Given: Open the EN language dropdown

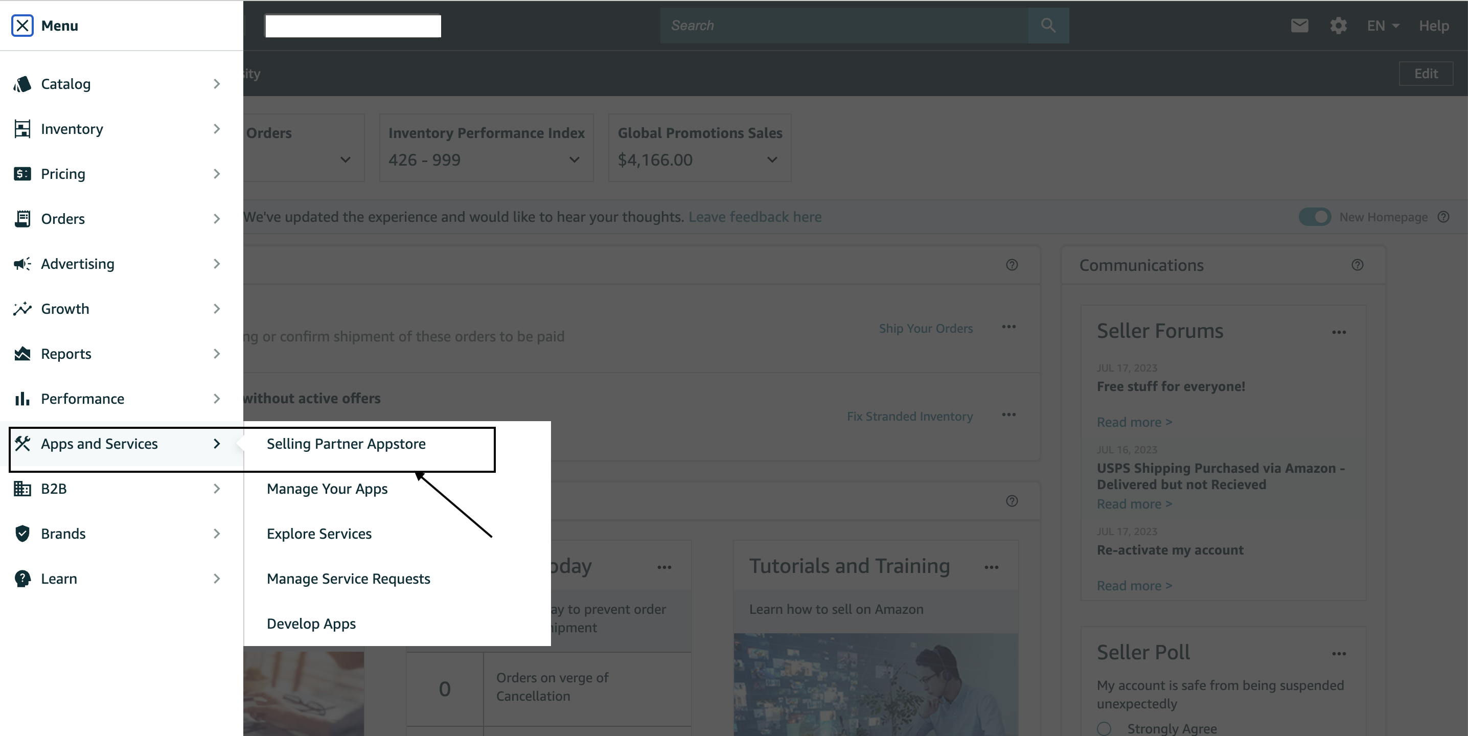Looking at the screenshot, I should (x=1383, y=26).
